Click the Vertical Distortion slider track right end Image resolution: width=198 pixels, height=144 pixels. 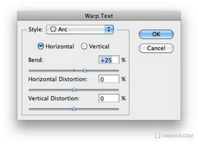click(117, 109)
